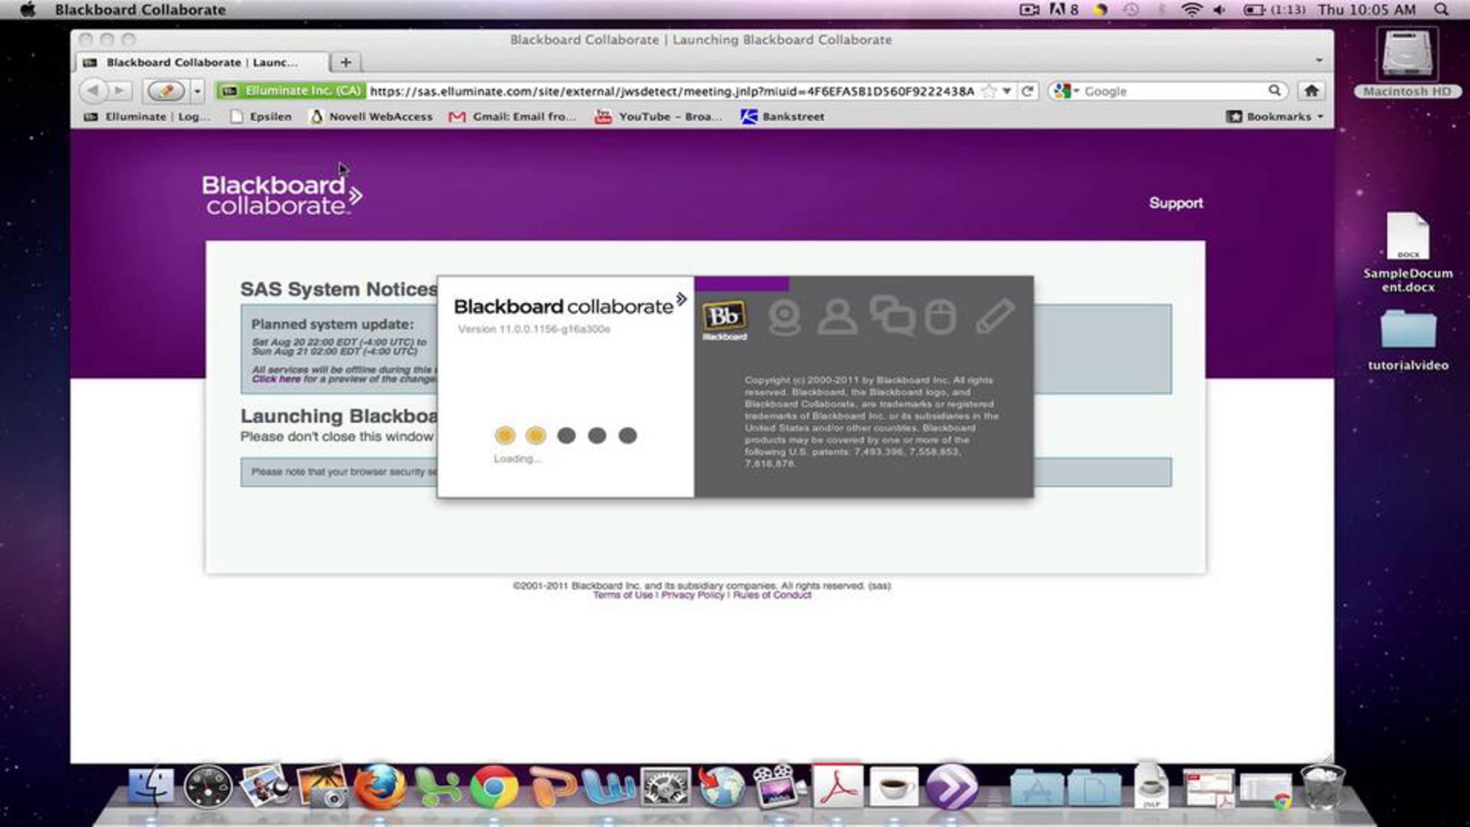Click the Adobe menu bar icon showing 8
The width and height of the screenshot is (1470, 827).
click(x=1064, y=10)
